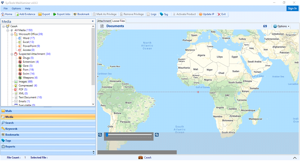
Task: Select Porn (19) suspected category
Action: coord(26,70)
